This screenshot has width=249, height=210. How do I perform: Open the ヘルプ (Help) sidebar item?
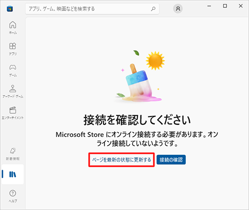coord(13,196)
